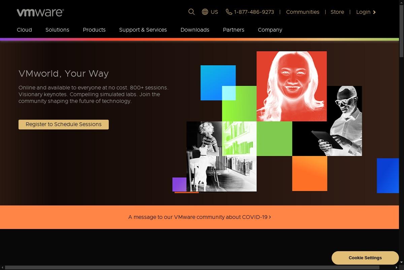The height and width of the screenshot is (270, 404).
Task: Open the Company menu
Action: tap(270, 30)
